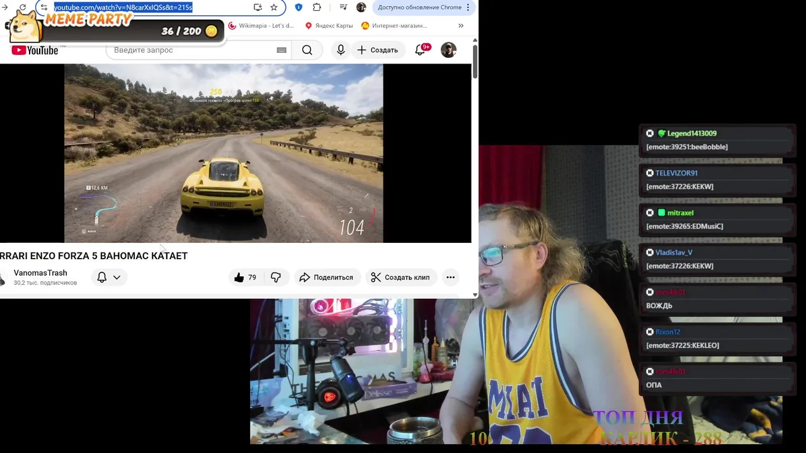Expand the hidden bookmarks chevron
This screenshot has height=453, width=806.
(461, 26)
